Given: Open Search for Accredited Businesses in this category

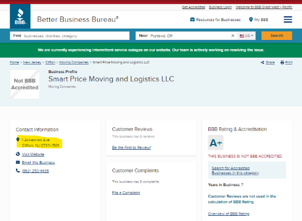Looking at the screenshot, I should pos(235,170).
